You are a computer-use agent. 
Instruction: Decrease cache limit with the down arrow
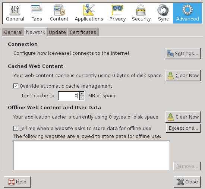pos(82,98)
